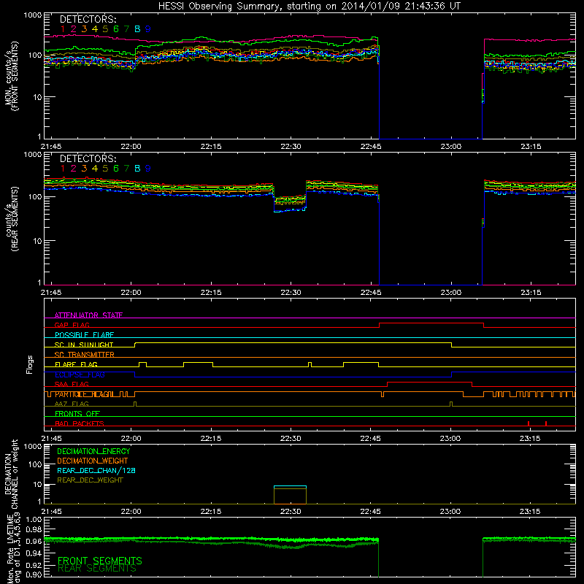This screenshot has width=584, height=584.
Task: Select detector 7 legend number in front segments plot
Action: point(126,29)
